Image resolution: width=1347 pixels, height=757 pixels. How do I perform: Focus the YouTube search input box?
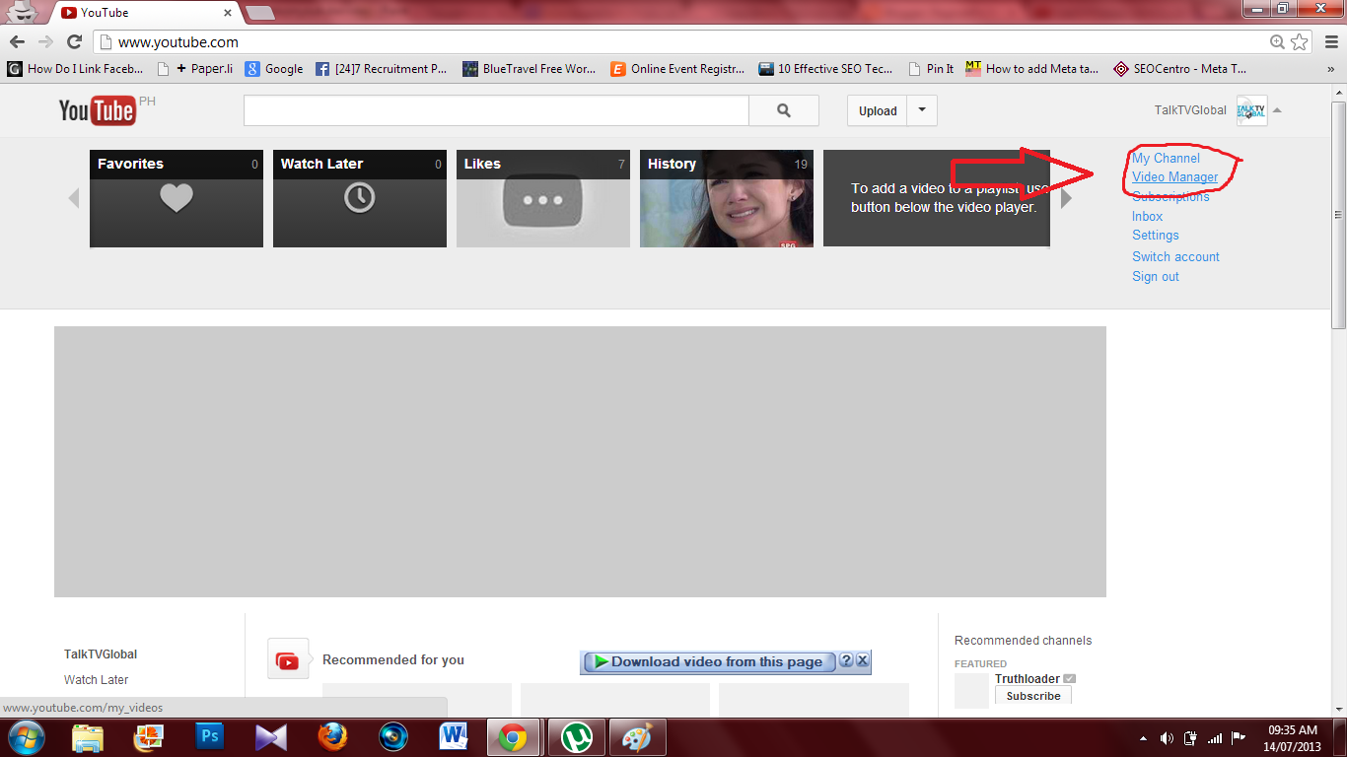coord(496,111)
